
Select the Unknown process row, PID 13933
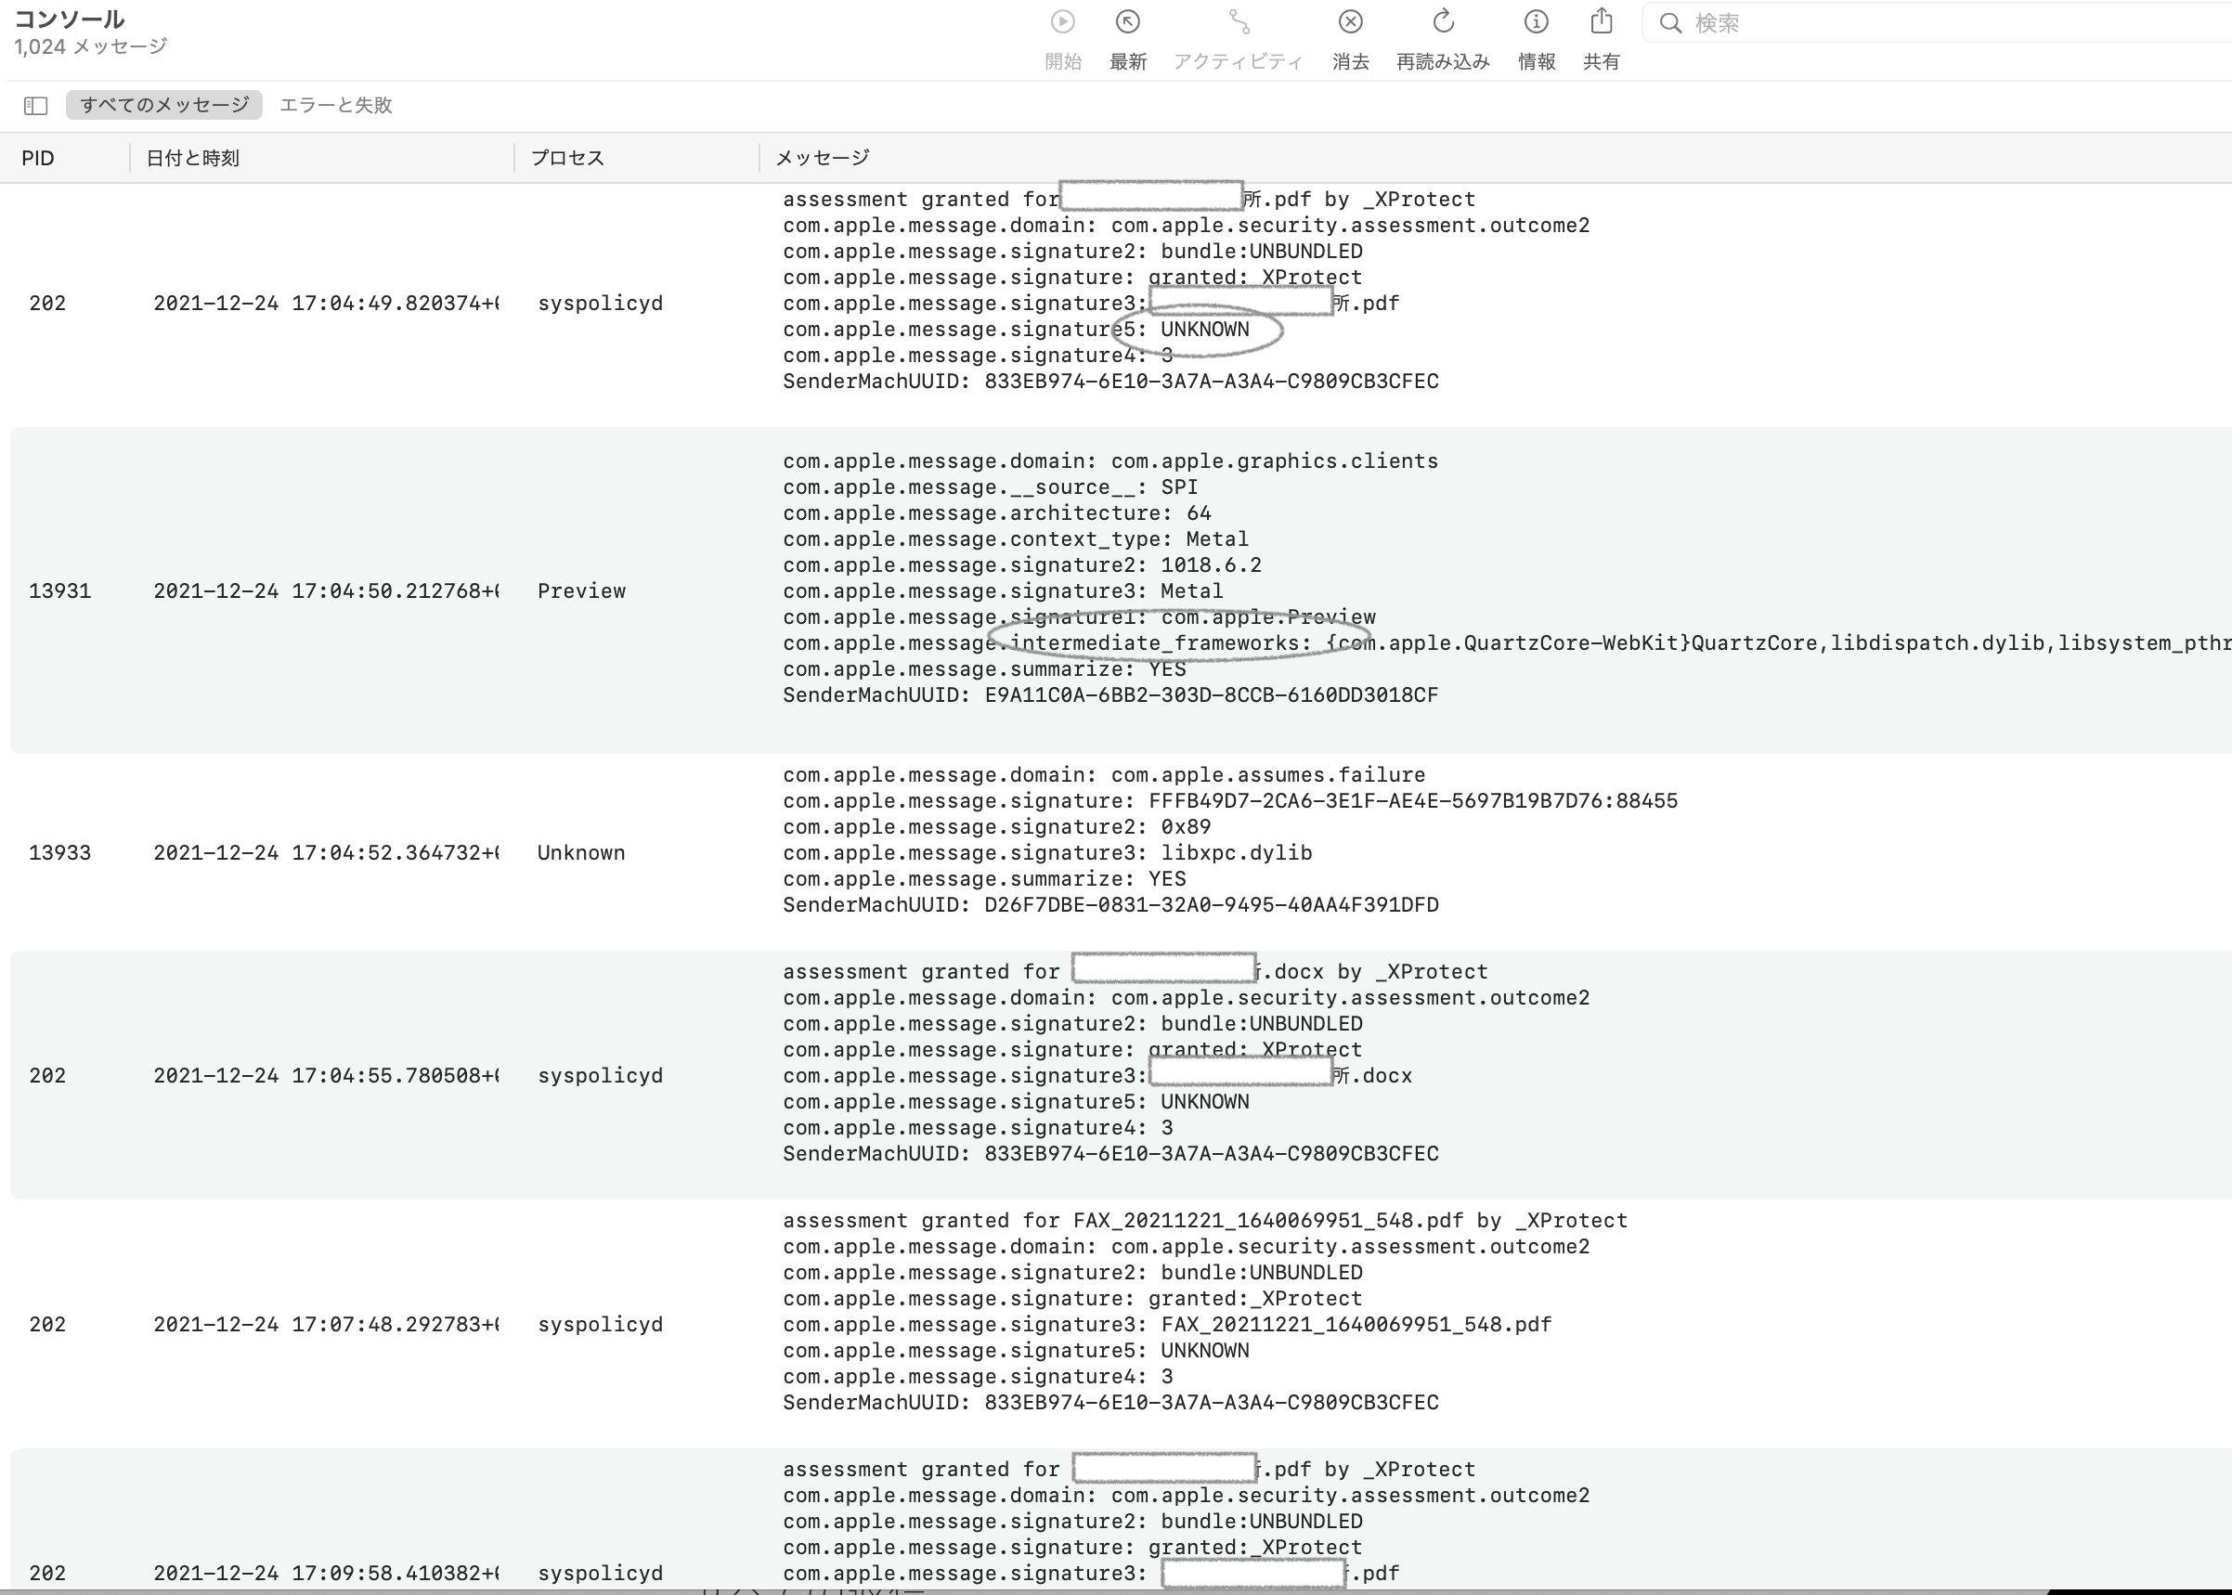coord(581,852)
